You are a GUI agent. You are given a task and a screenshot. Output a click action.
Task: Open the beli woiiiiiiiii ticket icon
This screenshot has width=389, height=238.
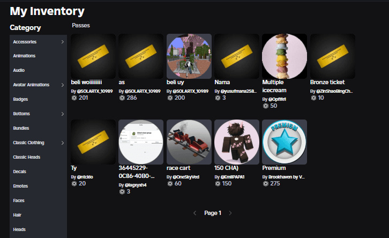(93, 56)
